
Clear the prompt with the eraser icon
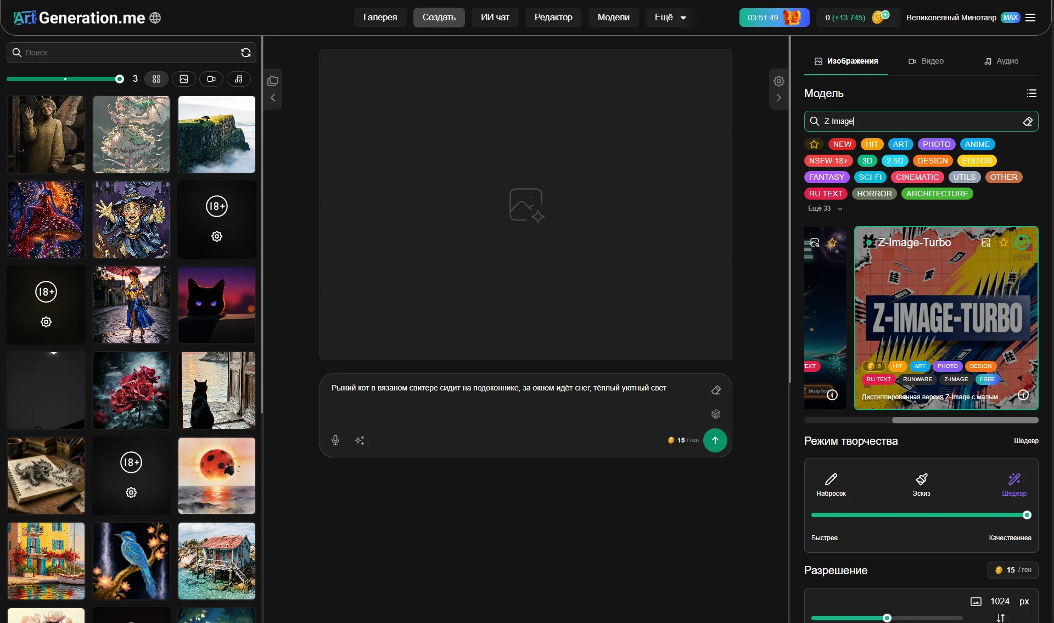tap(716, 390)
